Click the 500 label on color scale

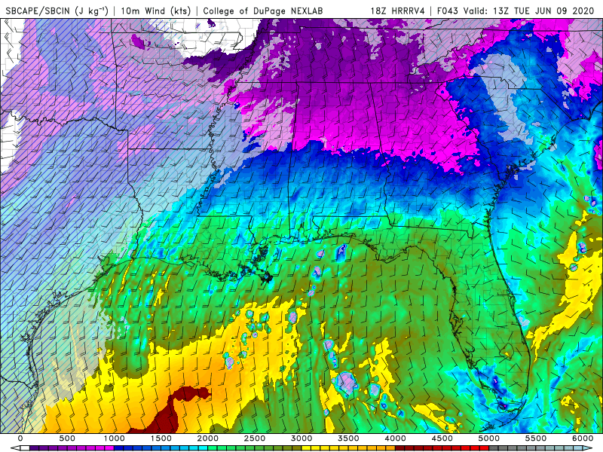pos(67,438)
